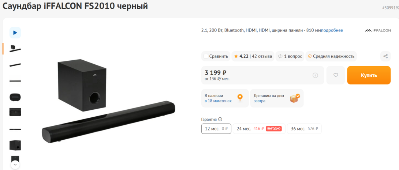Open the iFFALCON brand logo
Viewport: 399px width, 170px height.
click(x=378, y=30)
